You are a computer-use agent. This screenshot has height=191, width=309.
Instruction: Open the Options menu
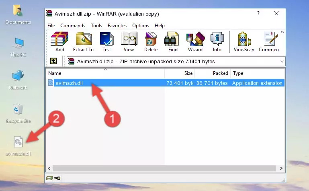tap(141, 26)
